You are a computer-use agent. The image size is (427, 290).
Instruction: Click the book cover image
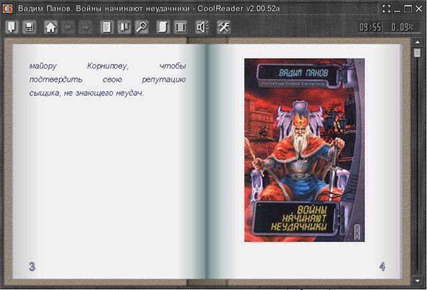click(x=304, y=150)
